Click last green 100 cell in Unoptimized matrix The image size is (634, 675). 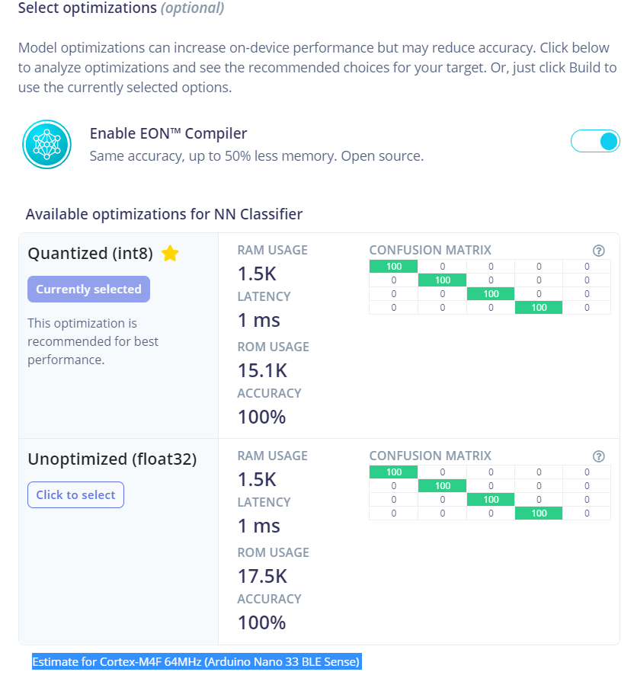539,513
